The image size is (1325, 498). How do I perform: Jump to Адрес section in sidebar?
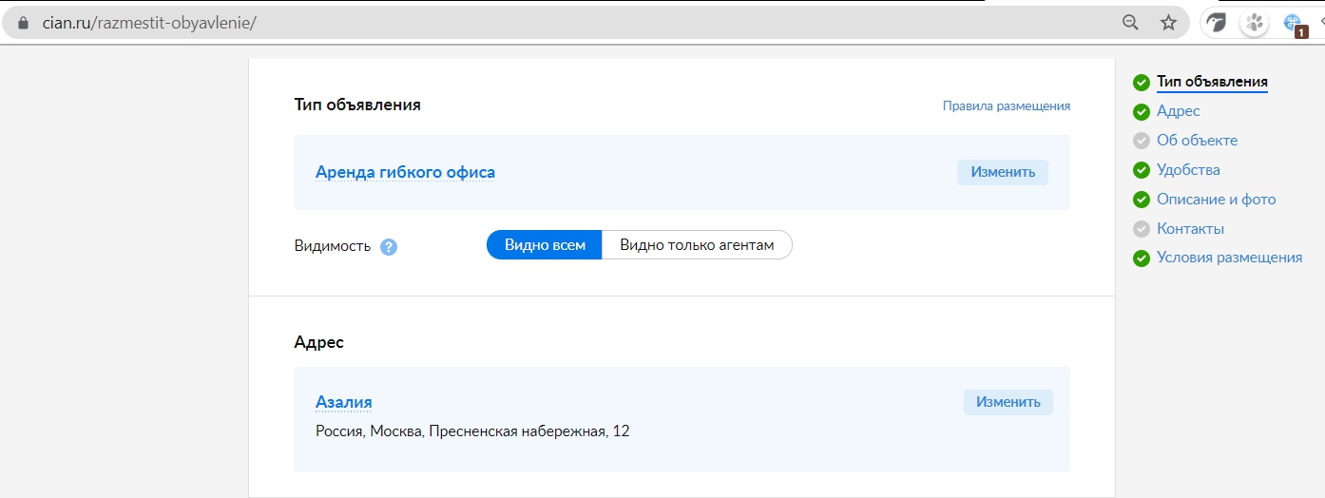(x=1179, y=111)
